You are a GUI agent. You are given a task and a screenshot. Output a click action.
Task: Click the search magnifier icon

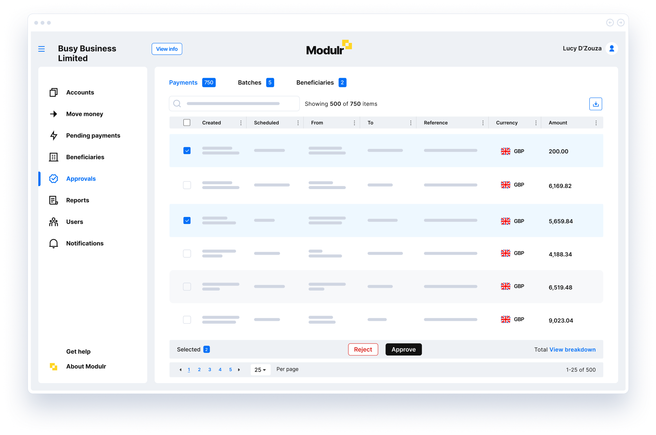[177, 104]
